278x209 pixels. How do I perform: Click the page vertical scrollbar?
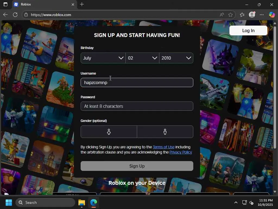click(275, 87)
